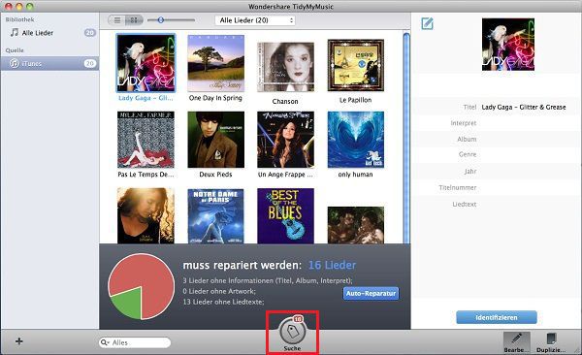Select the One Day In Spring cover
582x355 pixels.
[216, 63]
